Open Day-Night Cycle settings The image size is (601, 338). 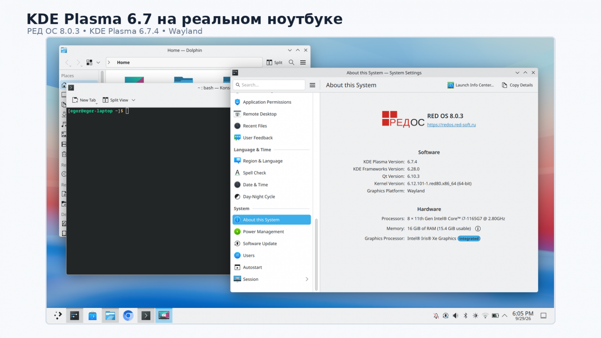click(272, 197)
